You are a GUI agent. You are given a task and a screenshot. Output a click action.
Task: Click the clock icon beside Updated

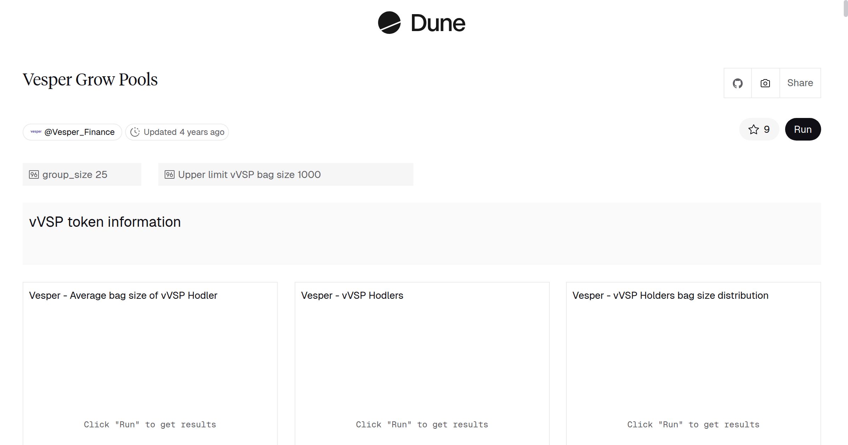tap(135, 132)
